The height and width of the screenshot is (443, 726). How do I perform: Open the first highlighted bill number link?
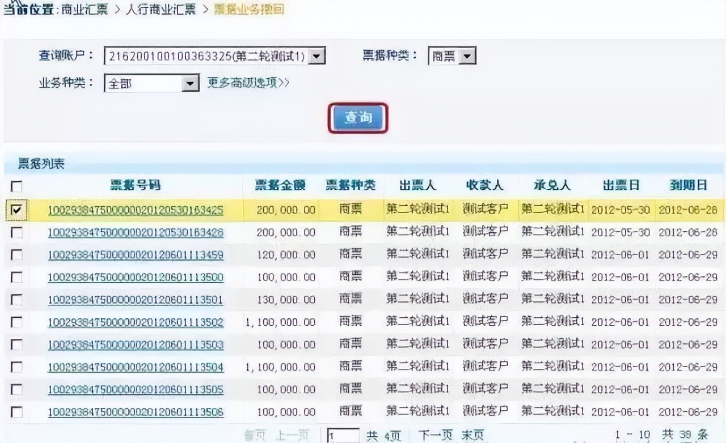point(135,210)
